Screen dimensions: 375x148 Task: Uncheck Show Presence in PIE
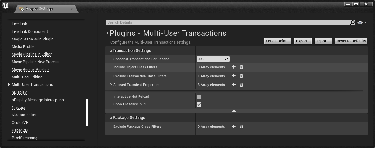point(199,104)
